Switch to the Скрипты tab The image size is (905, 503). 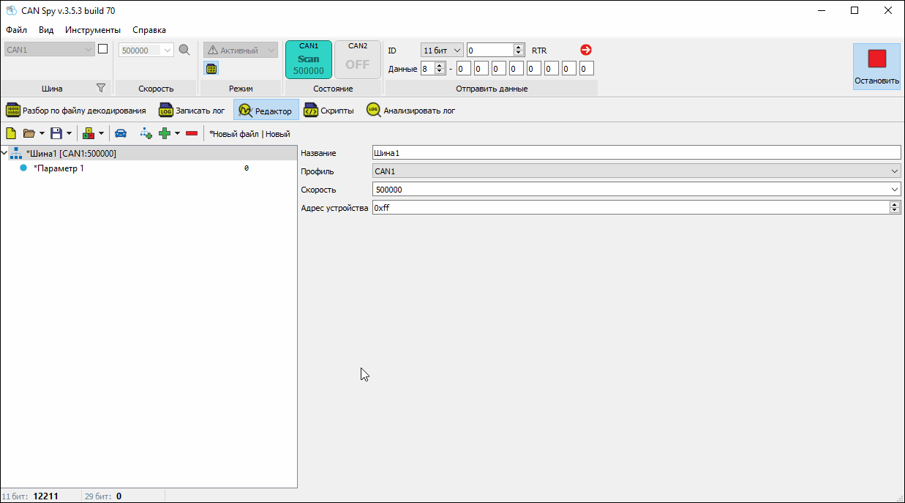coord(329,111)
